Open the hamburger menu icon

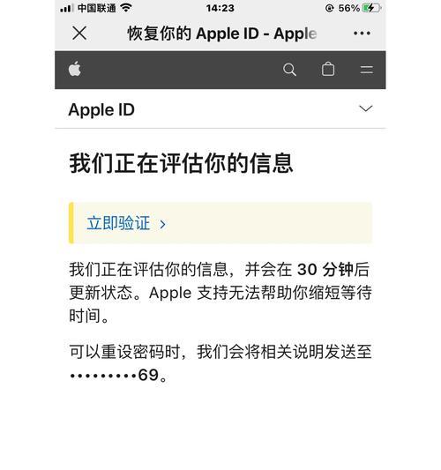(x=366, y=70)
